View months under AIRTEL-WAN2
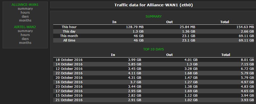Image resolution: width=256 pixels, height=104 pixels. (x=25, y=43)
